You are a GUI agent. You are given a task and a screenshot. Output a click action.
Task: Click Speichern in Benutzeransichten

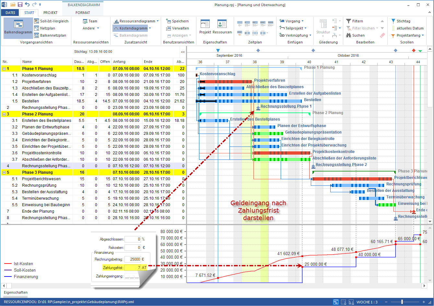(177, 21)
